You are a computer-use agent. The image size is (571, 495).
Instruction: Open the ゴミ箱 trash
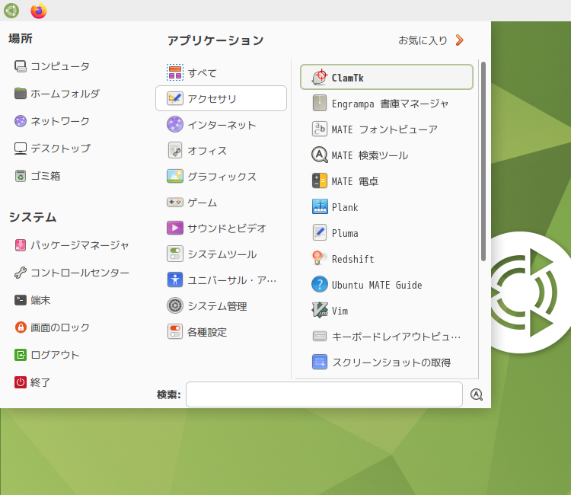coord(37,176)
